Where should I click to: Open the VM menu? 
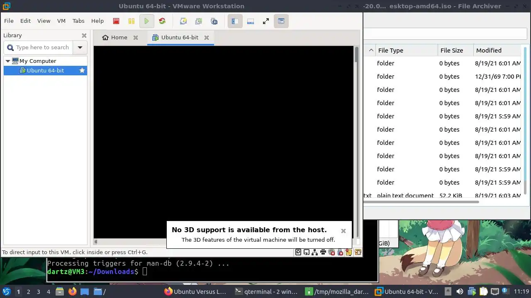click(61, 21)
